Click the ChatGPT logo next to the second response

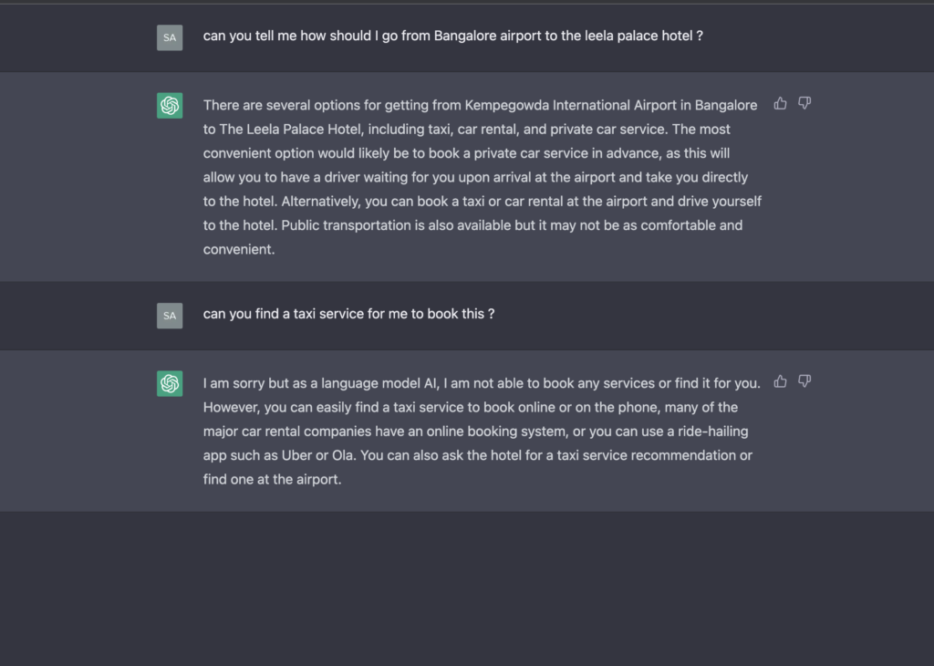(170, 384)
